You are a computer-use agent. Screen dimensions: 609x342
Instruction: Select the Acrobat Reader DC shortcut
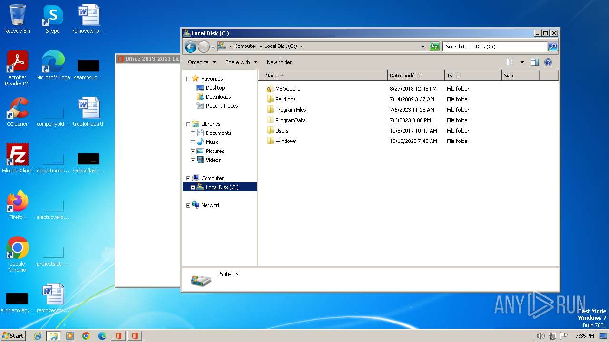[17, 68]
